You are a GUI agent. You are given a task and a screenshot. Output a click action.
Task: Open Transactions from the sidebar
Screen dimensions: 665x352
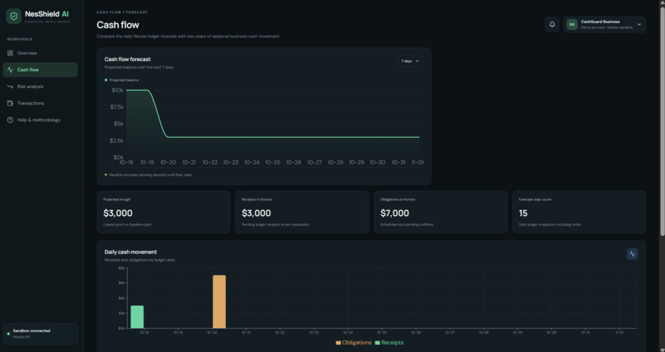click(40, 103)
